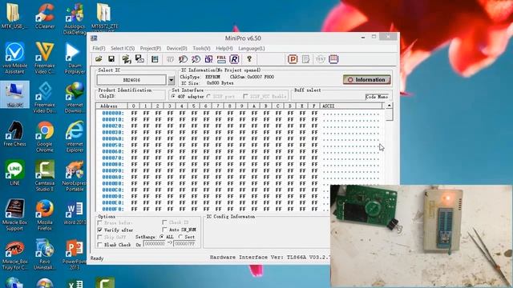Toggle the Skip 0xFF checkbox
Screen dimensions: 513x288
coord(99,237)
